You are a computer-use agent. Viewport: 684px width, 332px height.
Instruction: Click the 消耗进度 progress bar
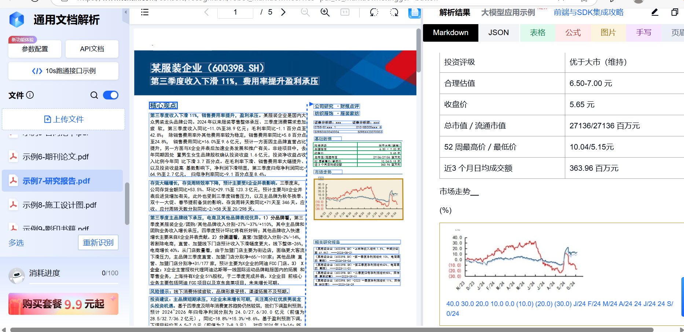point(74,283)
